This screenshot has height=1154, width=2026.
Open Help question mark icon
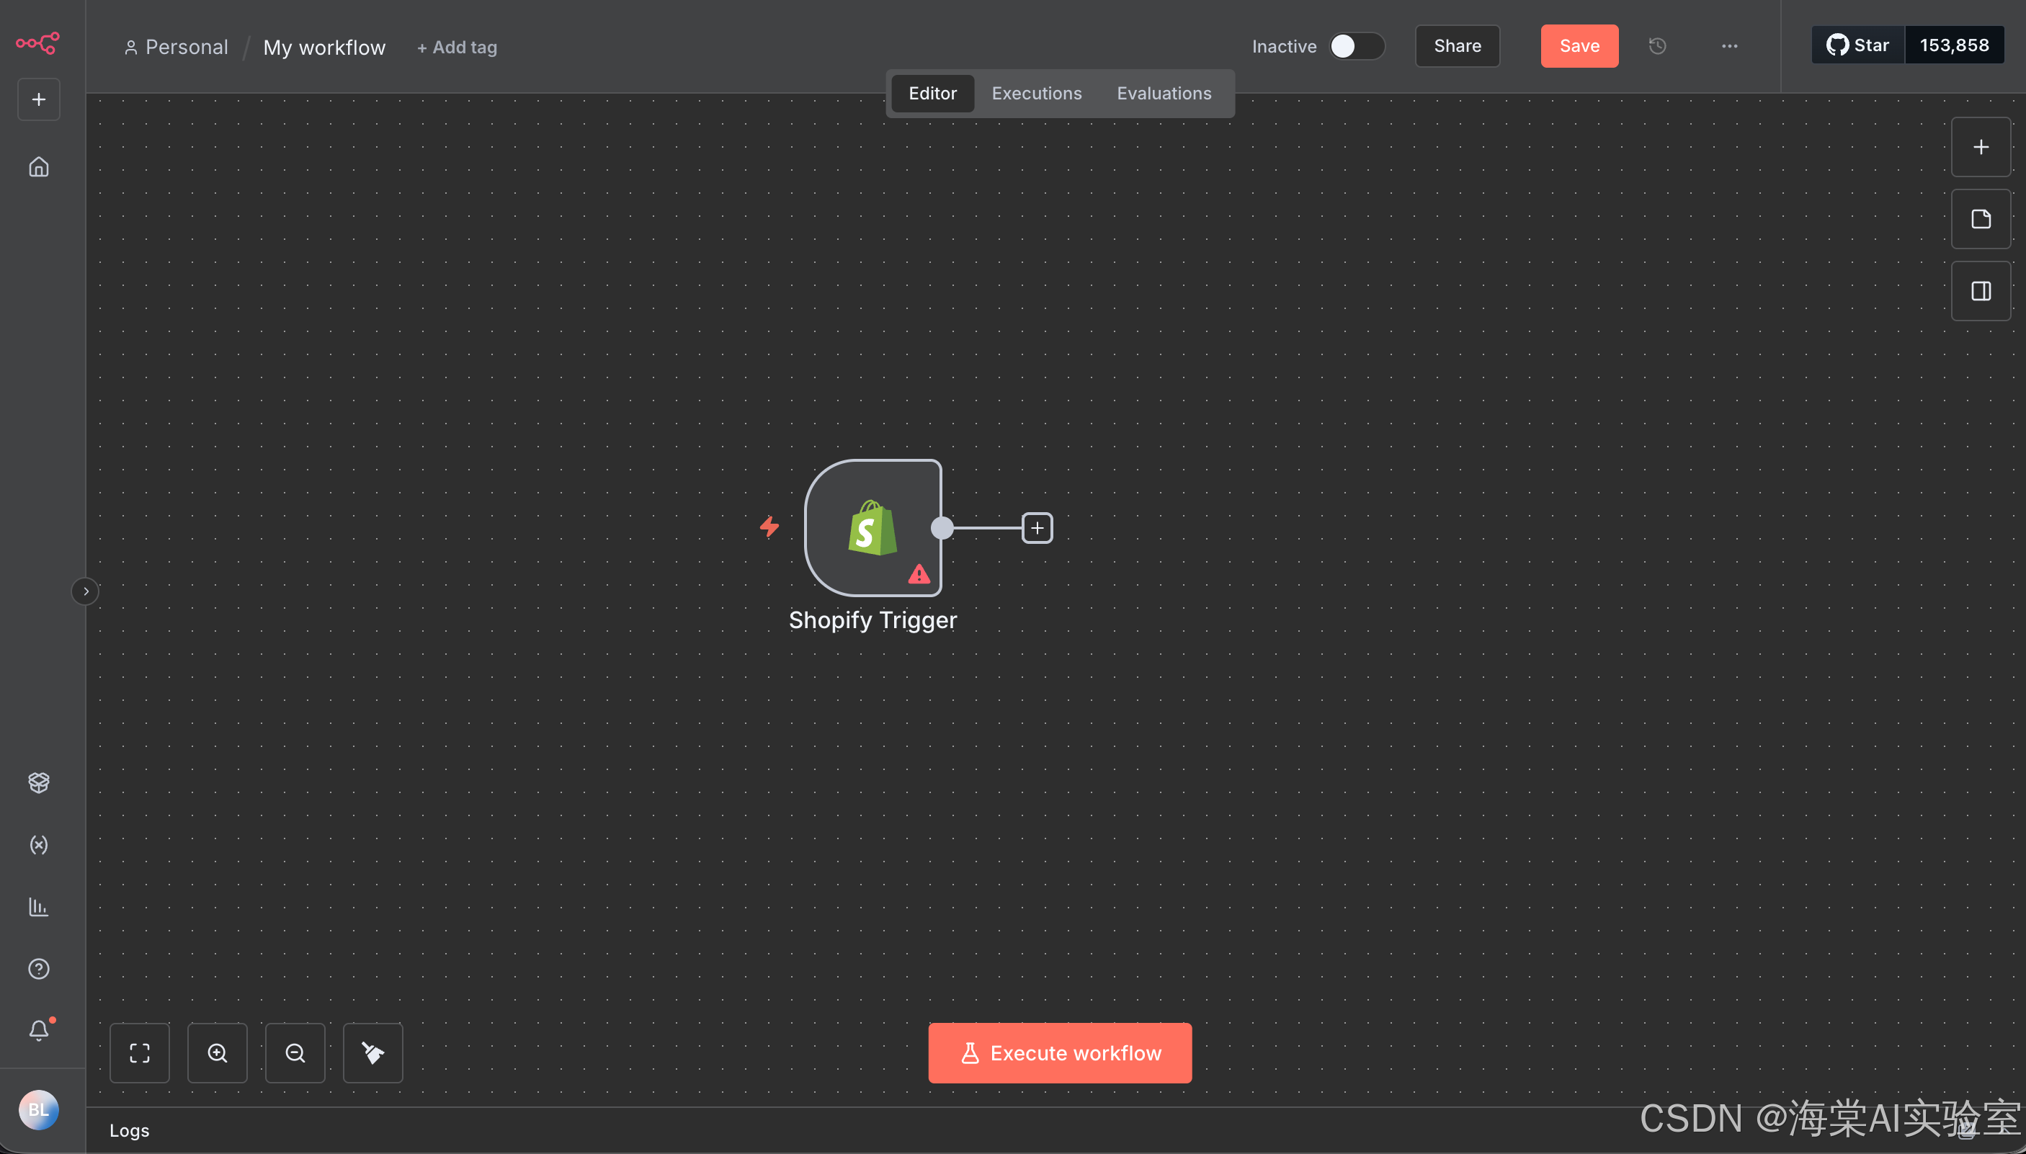point(38,969)
